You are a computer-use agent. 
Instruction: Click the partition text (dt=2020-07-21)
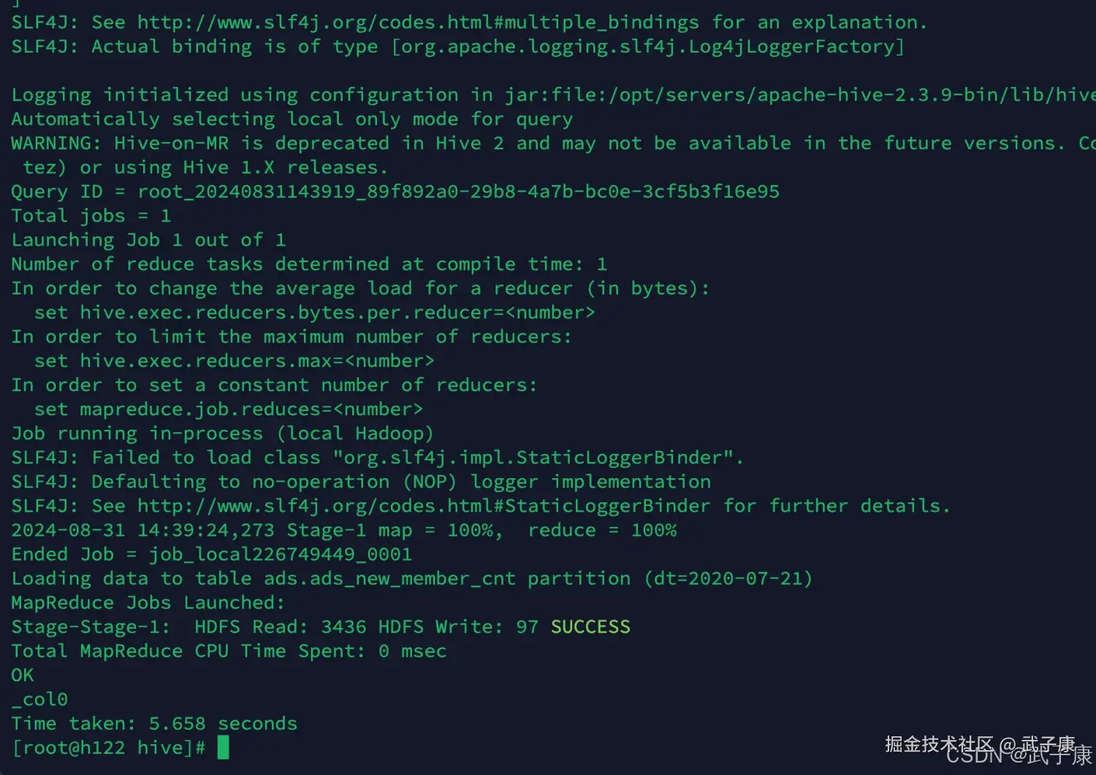coord(728,579)
